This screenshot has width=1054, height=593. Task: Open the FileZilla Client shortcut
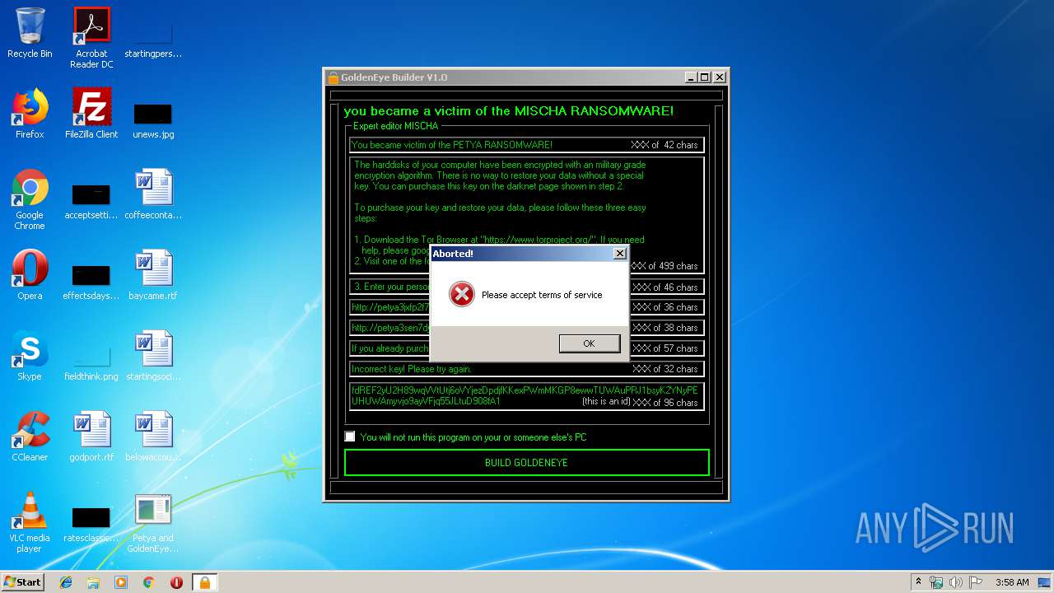pos(91,114)
